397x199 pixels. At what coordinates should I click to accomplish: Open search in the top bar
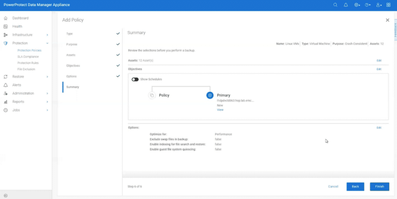[x=335, y=5]
